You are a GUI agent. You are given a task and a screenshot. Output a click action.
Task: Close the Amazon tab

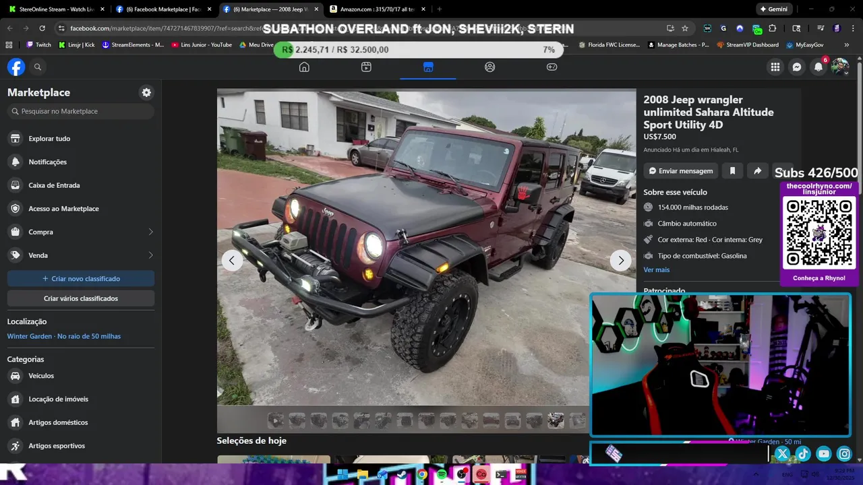pos(422,9)
